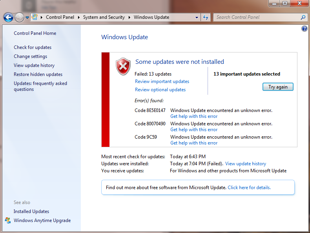Expand arrow before Windows Update breadcrumb
Viewport: 310px width, 233px height.
[x=129, y=17]
